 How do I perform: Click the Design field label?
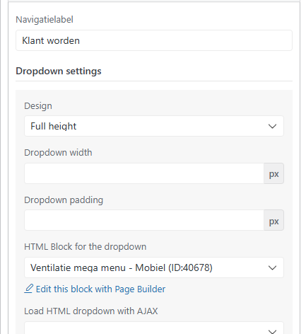point(38,105)
